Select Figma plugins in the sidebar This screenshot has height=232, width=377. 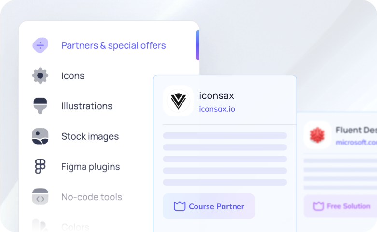coord(91,167)
